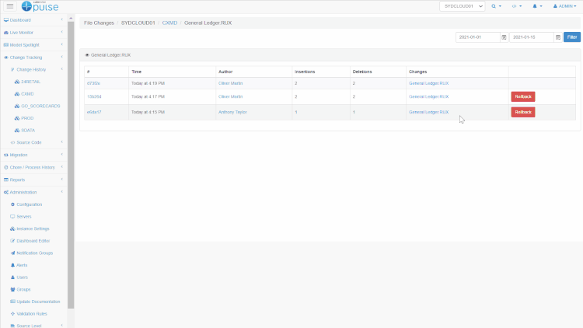Select the Reports sidebar menu
583x328 pixels.
17,180
